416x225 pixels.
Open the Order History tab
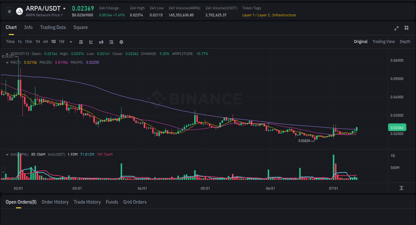[55, 202]
